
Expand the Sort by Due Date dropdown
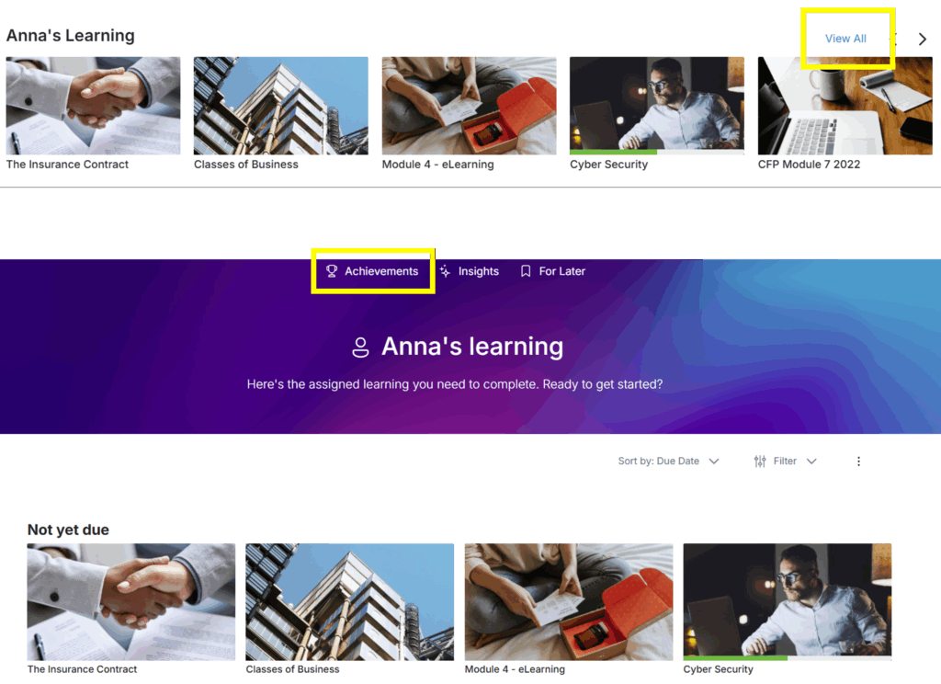point(669,462)
